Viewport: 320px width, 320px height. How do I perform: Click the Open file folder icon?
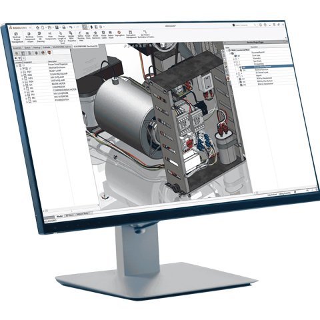point(49,28)
